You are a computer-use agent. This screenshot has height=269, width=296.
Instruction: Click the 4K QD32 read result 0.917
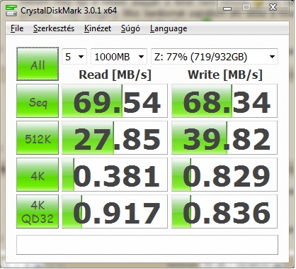[x=115, y=212]
